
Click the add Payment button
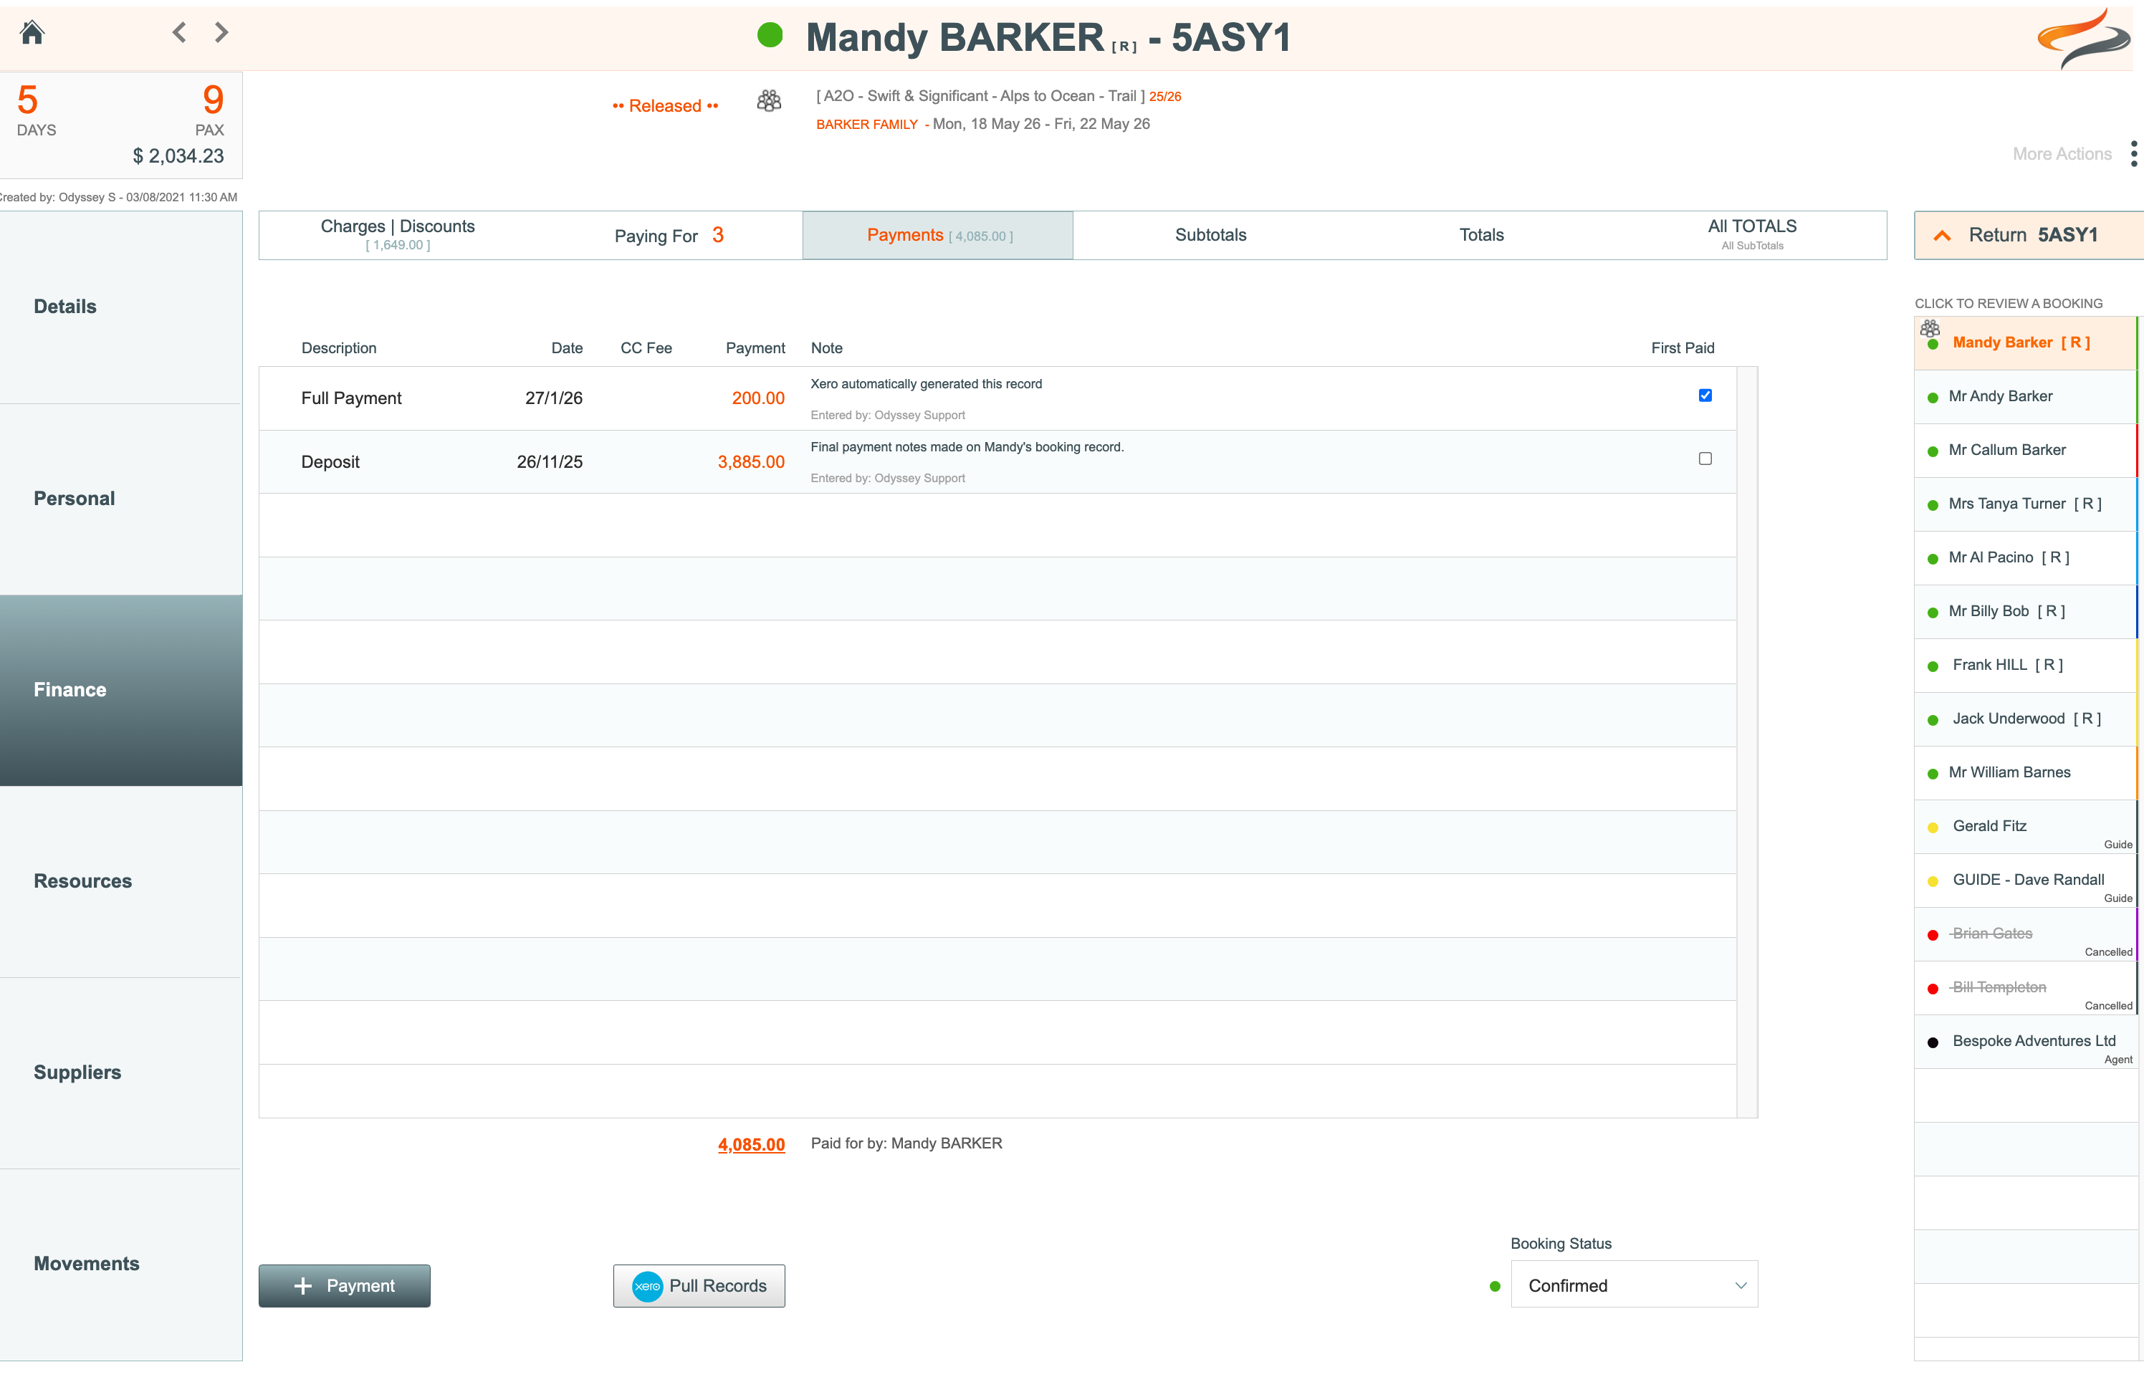click(344, 1286)
